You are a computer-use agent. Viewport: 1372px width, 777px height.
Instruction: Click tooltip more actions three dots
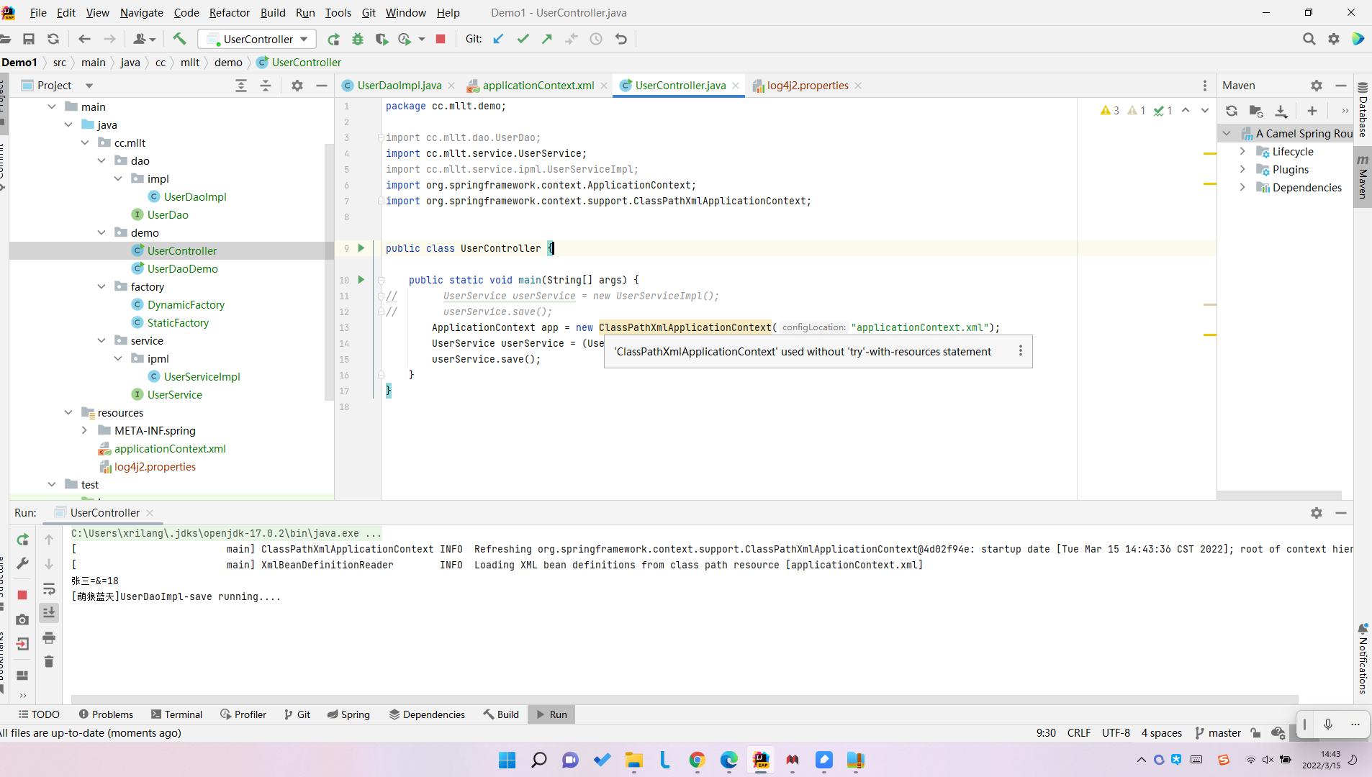click(x=1020, y=351)
